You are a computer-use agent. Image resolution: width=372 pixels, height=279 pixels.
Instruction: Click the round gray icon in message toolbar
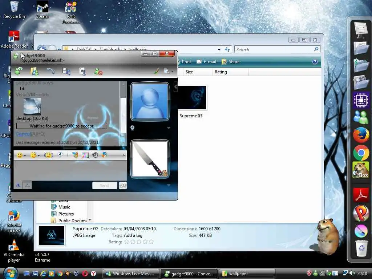click(95, 155)
